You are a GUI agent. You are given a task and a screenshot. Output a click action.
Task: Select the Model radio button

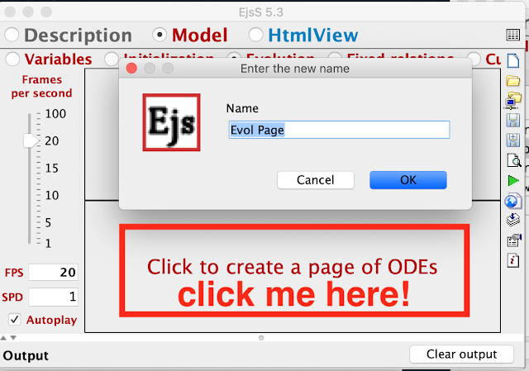160,35
